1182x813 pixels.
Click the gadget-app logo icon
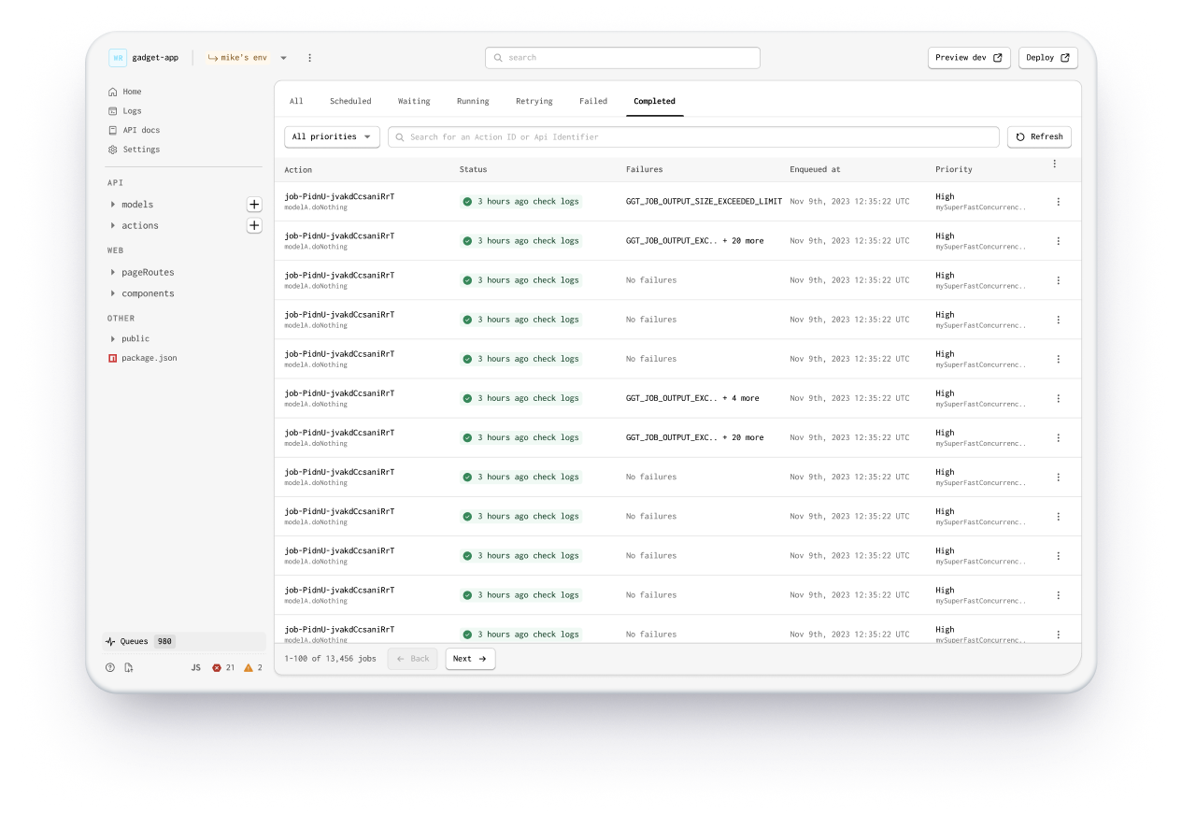118,58
